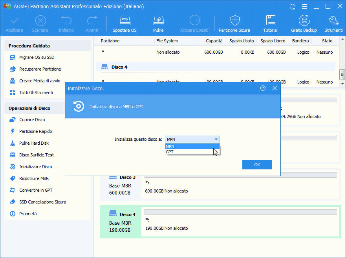Click the refresh icon in title bar
This screenshot has width=346, height=258.
(292, 7)
